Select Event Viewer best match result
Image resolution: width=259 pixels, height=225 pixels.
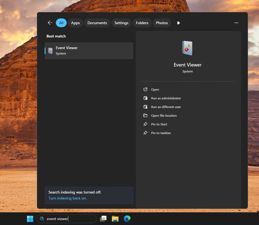[x=89, y=51]
